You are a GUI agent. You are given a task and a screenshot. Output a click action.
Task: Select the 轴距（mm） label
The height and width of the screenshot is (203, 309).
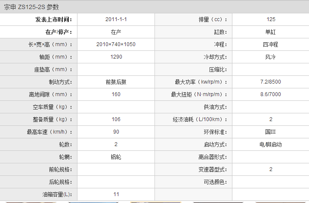tap(56, 57)
